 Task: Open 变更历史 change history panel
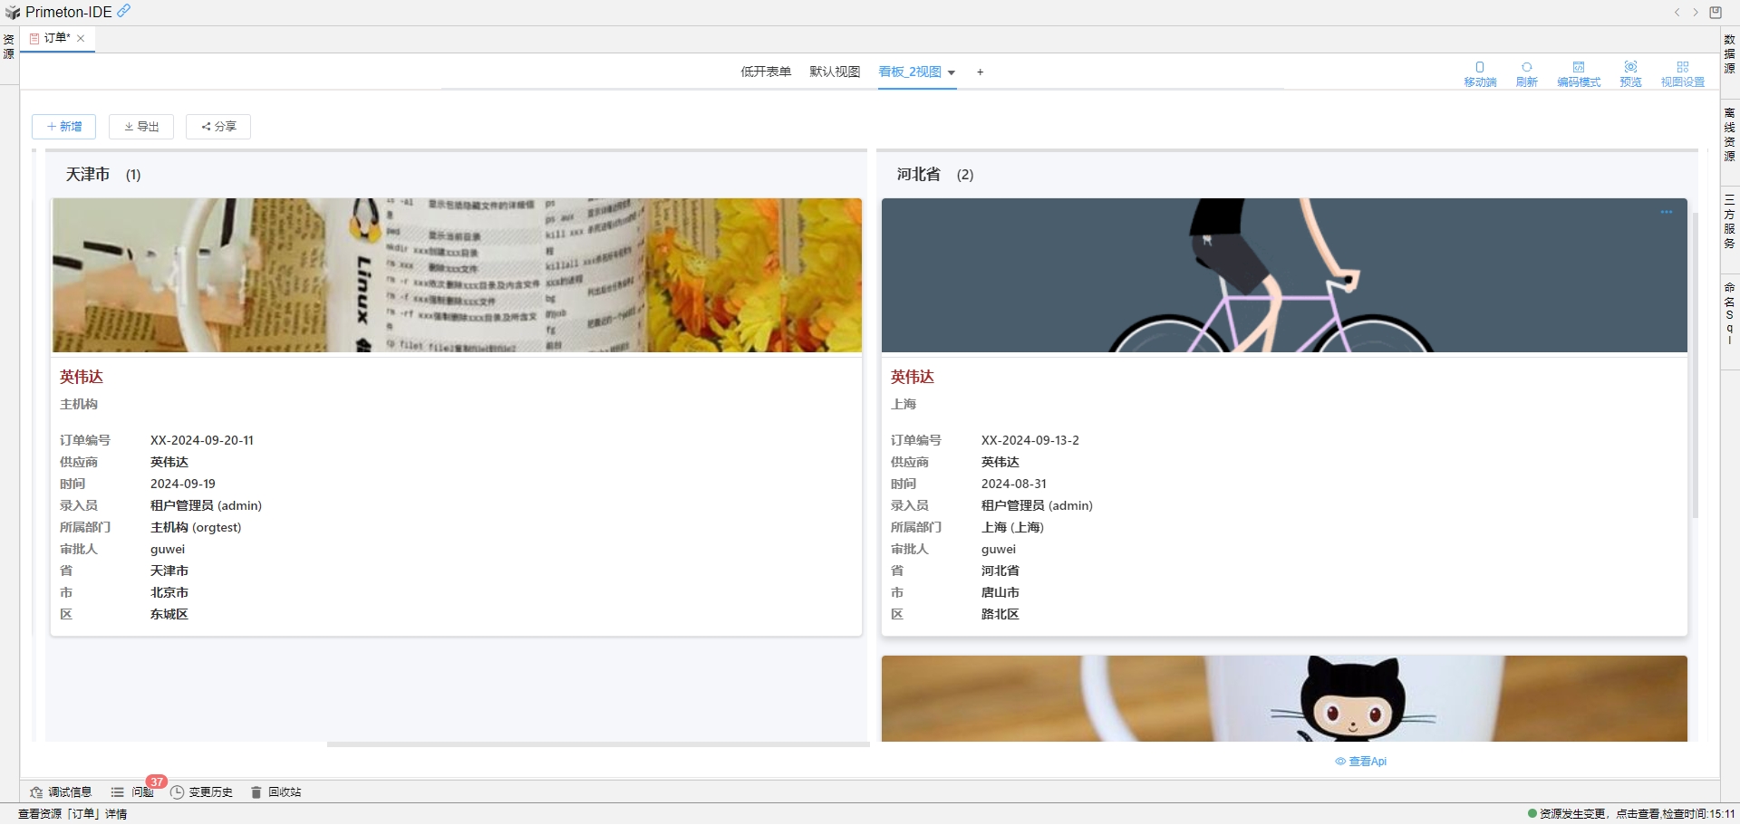[x=202, y=791]
